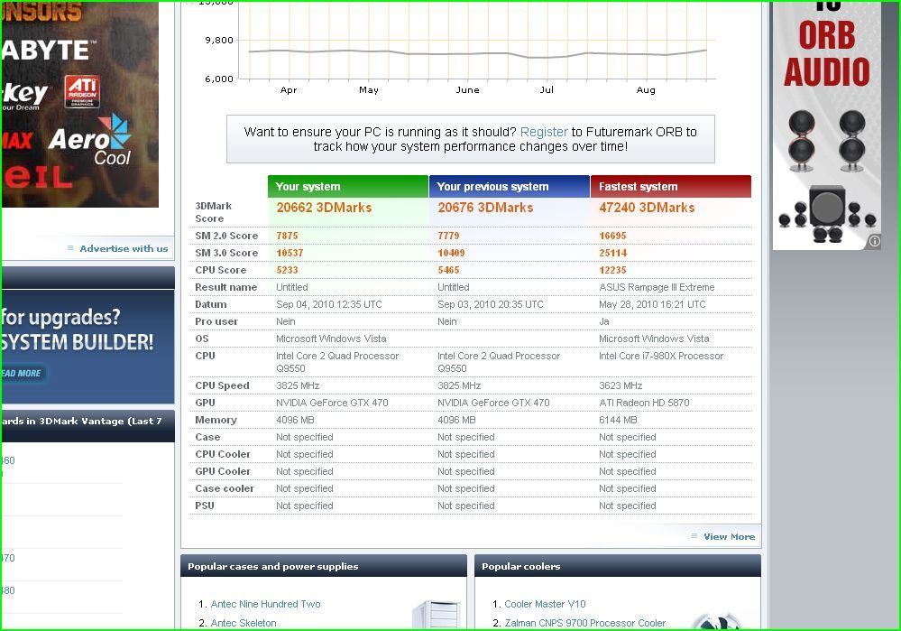Click the Aug label on score chart
This screenshot has height=631, width=901.
tap(646, 89)
